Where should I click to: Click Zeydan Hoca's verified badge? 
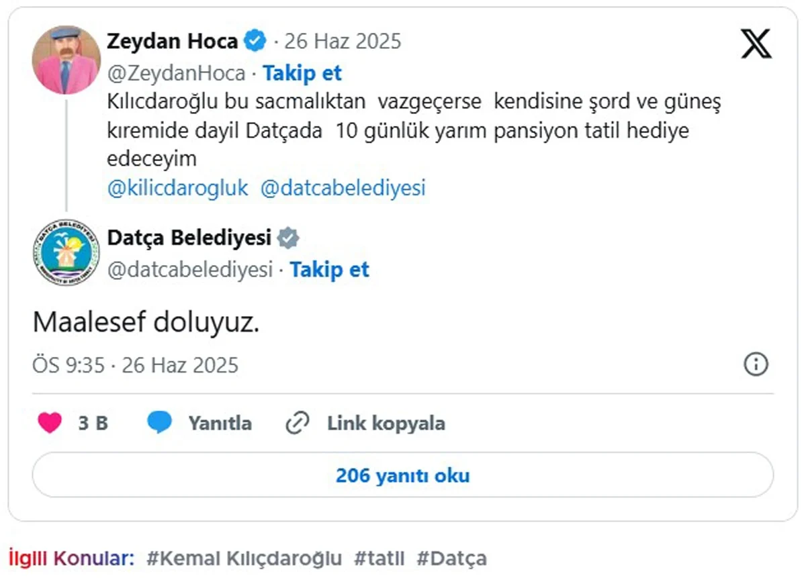253,40
